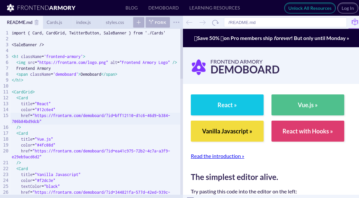Click the code editor vertical scrollbar

click(x=182, y=54)
